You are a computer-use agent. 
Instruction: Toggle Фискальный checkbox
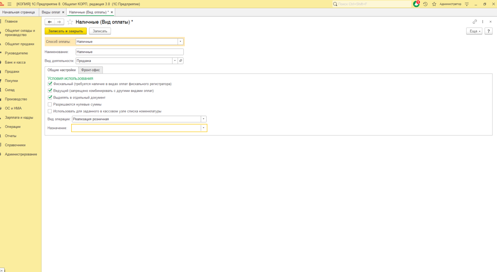tap(50, 84)
